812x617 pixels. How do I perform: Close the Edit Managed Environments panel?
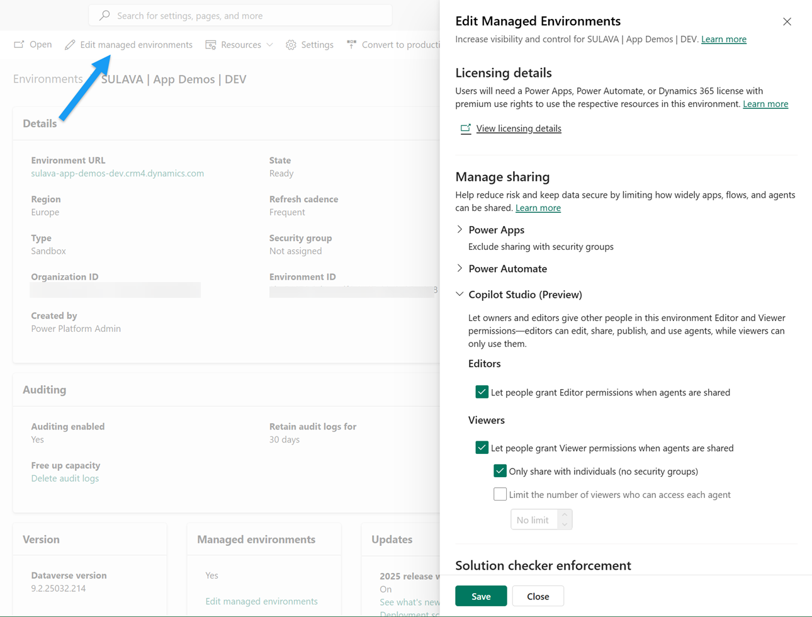[787, 21]
